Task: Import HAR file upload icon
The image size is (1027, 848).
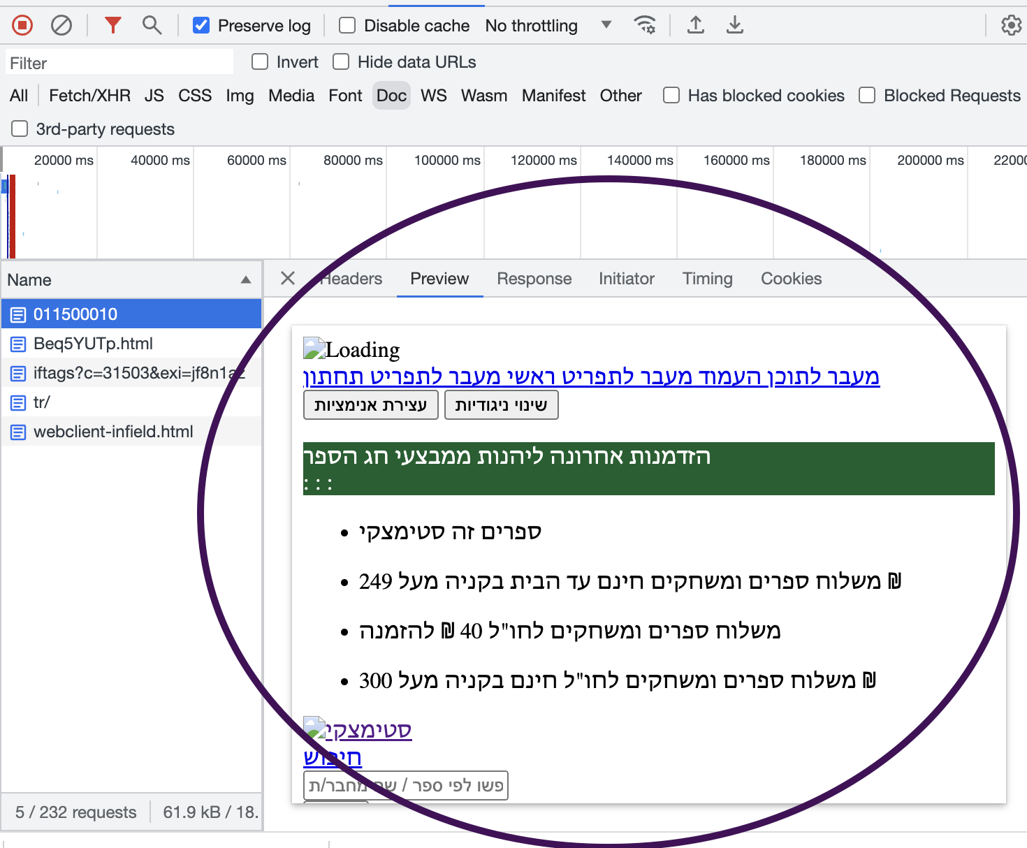Action: [696, 25]
